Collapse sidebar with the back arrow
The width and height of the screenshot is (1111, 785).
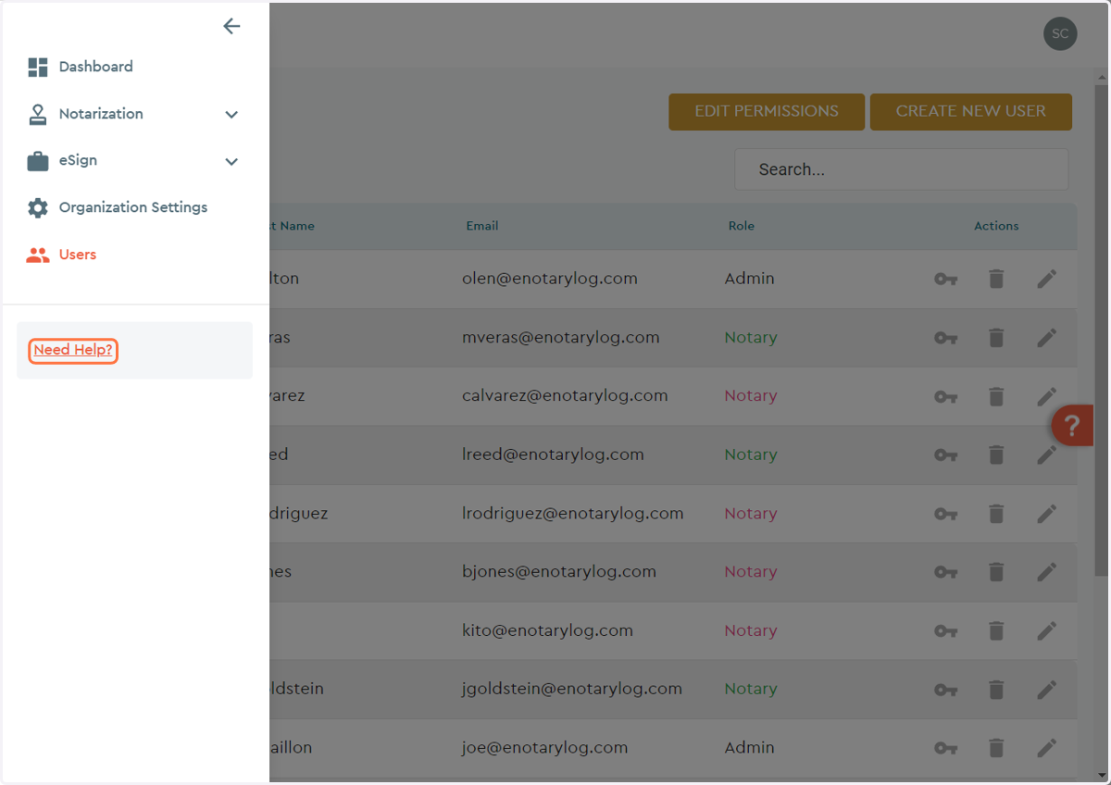[231, 26]
